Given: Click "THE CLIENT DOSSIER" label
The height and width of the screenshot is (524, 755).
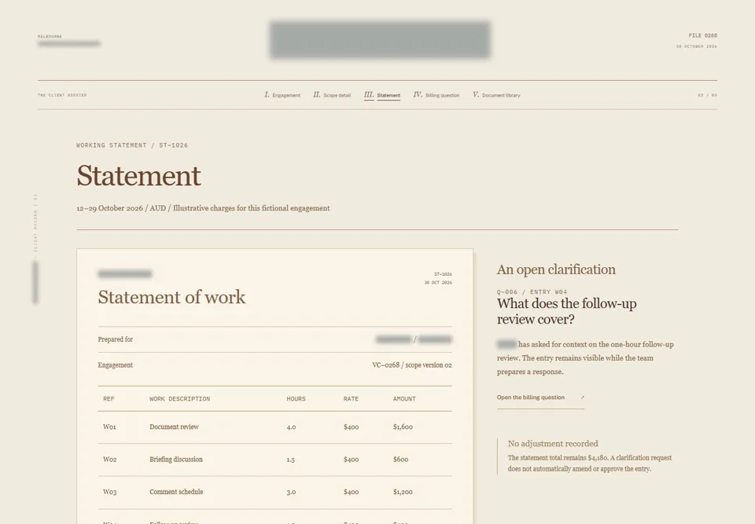Looking at the screenshot, I should click(62, 95).
